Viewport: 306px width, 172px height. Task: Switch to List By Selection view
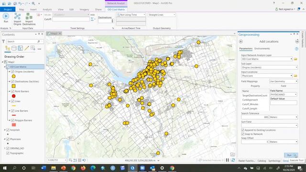coord(20,48)
